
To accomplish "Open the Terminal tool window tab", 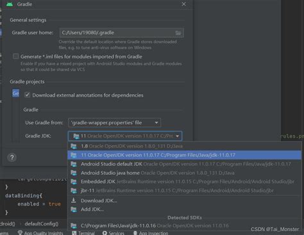I will coord(83,233).
